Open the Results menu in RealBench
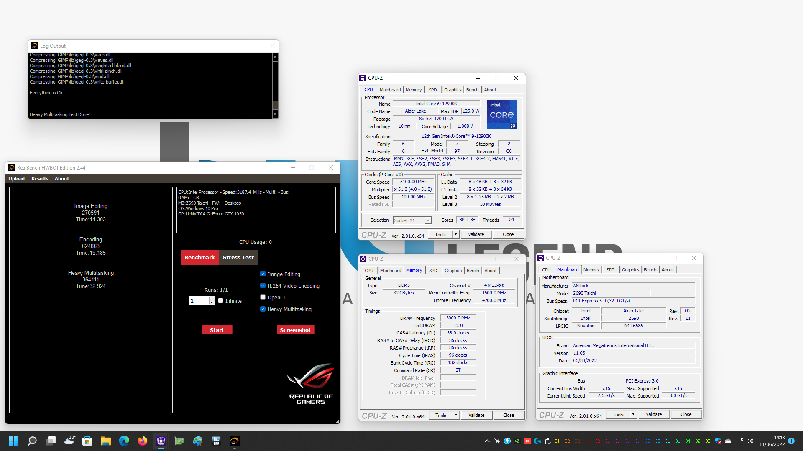The image size is (803, 451). tap(40, 179)
